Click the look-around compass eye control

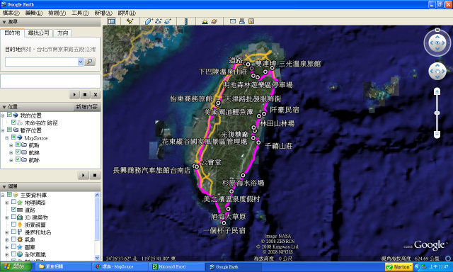pos(437,42)
